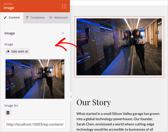Image resolution: width=168 pixels, height=132 pixels.
Task: Click the Image section heading
Action: [10, 33]
